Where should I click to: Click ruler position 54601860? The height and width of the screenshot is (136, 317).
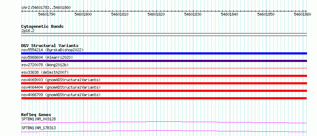(302, 14)
